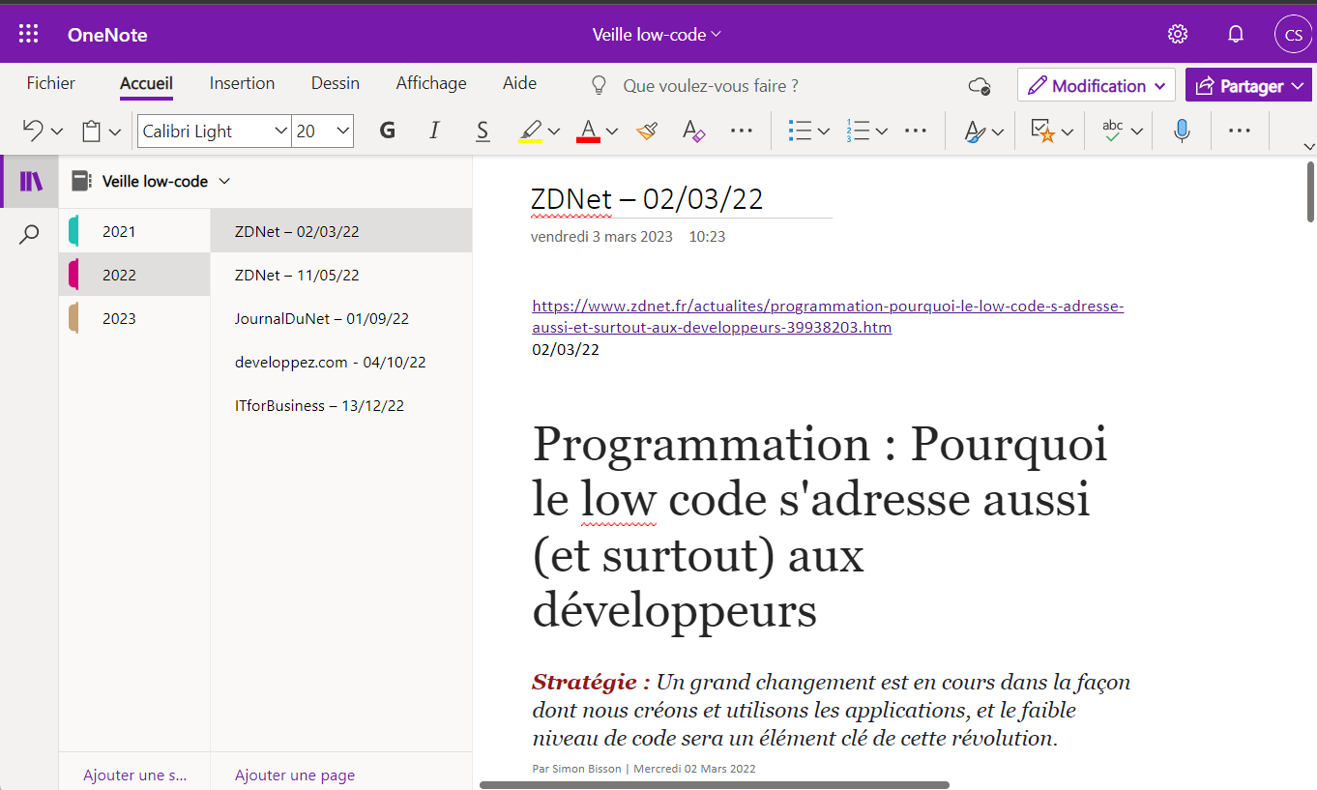Clear formatting with the eraser A icon

(693, 131)
